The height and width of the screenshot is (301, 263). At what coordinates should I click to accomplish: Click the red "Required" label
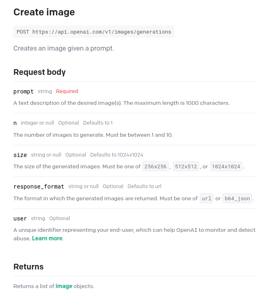67,91
